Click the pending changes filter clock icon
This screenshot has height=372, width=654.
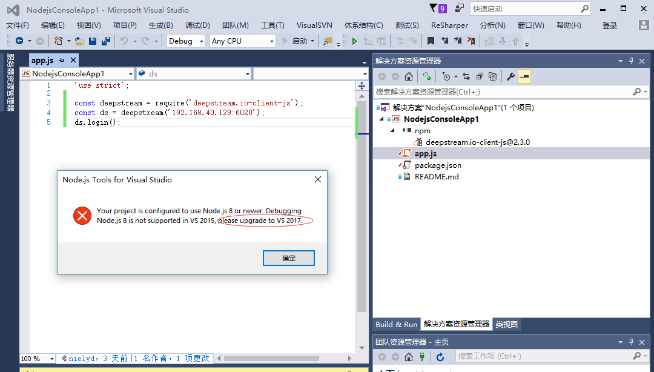[446, 76]
